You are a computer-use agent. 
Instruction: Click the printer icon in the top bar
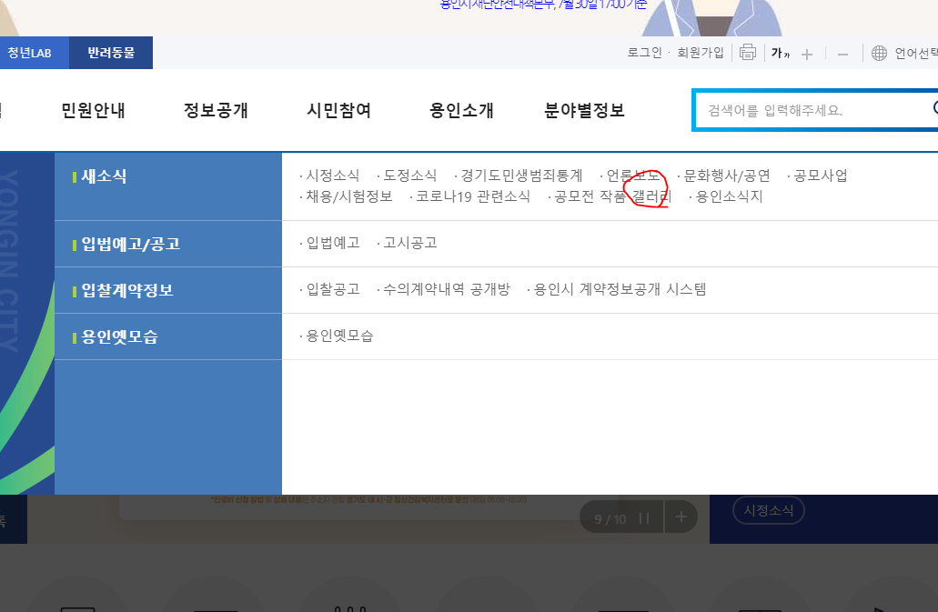[748, 53]
